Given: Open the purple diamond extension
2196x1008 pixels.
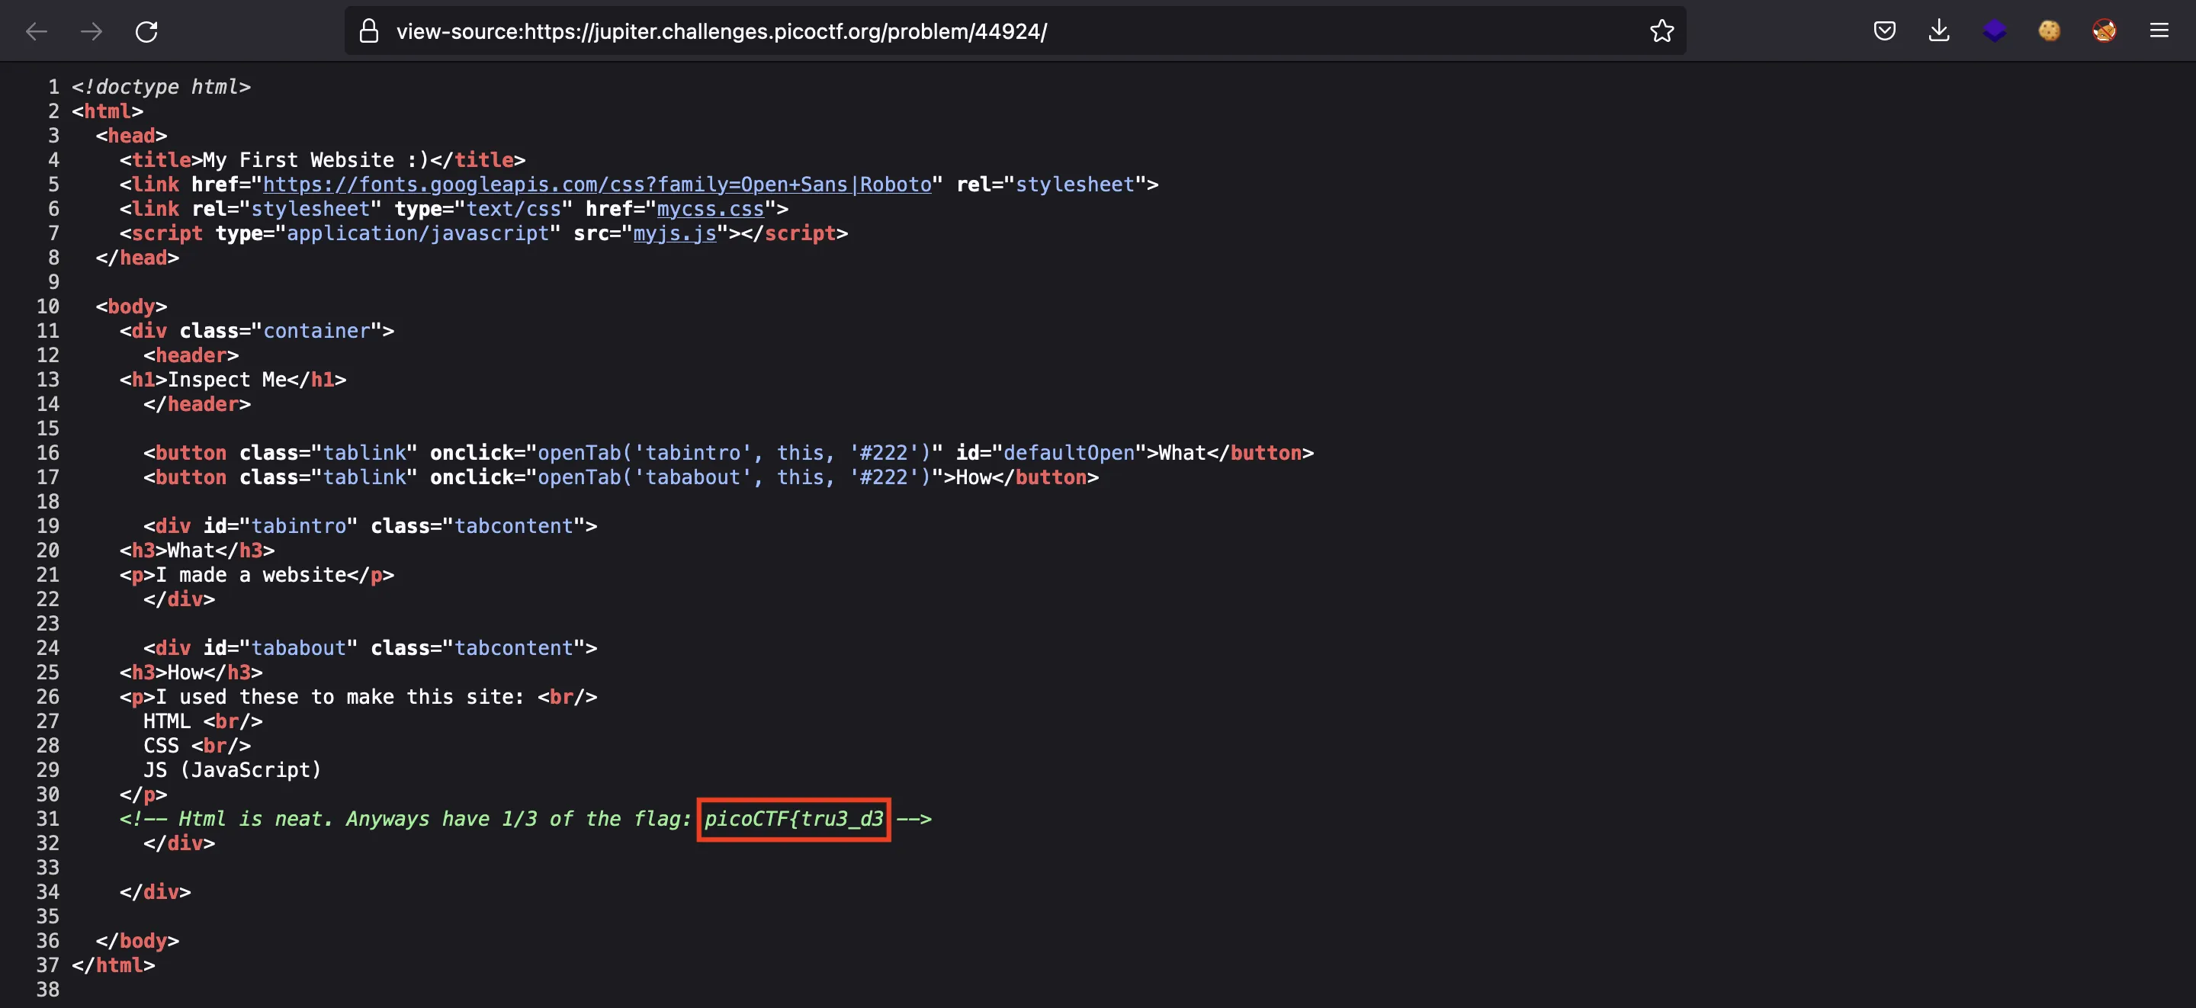Looking at the screenshot, I should pos(1994,31).
